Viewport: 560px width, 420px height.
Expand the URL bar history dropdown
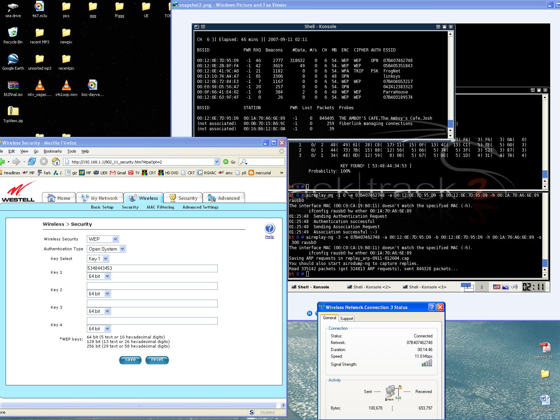click(217, 162)
